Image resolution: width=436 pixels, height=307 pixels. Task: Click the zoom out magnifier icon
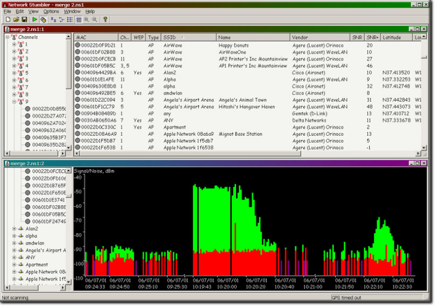tap(95, 20)
